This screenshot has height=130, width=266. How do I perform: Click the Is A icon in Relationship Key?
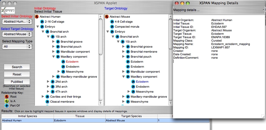[x=6, y=101]
